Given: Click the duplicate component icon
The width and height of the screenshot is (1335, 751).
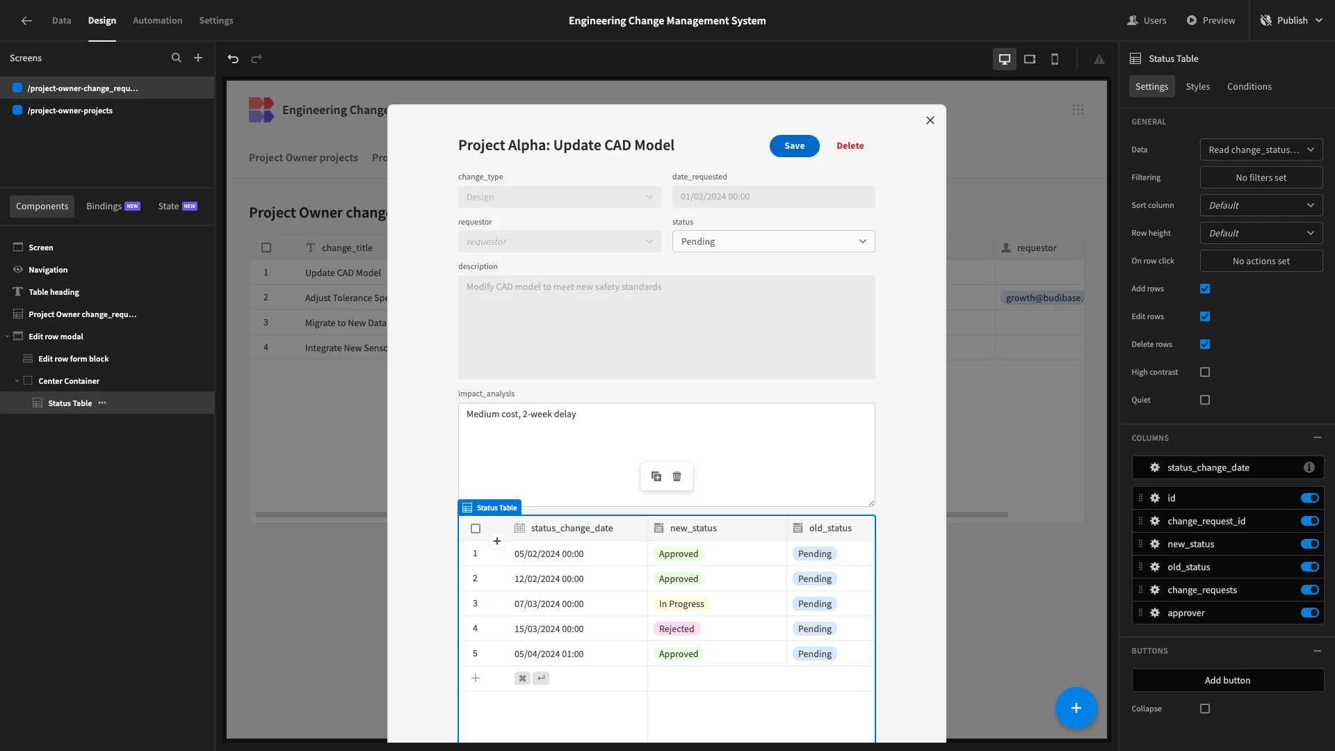Looking at the screenshot, I should coord(656,476).
